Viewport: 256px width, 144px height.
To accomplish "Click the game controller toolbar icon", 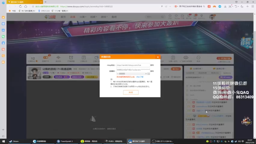I will [214, 6].
